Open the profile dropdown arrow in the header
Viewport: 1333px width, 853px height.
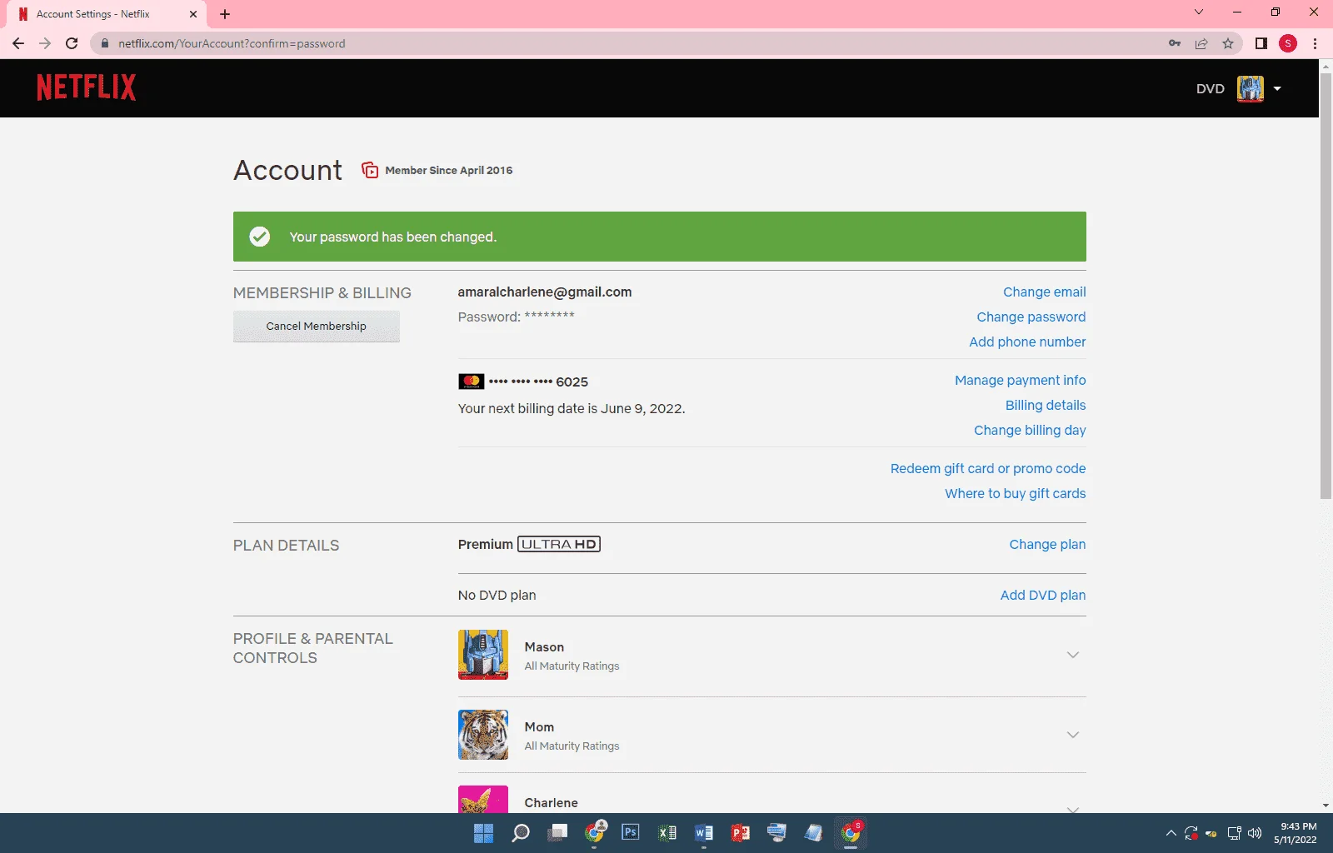coord(1277,88)
